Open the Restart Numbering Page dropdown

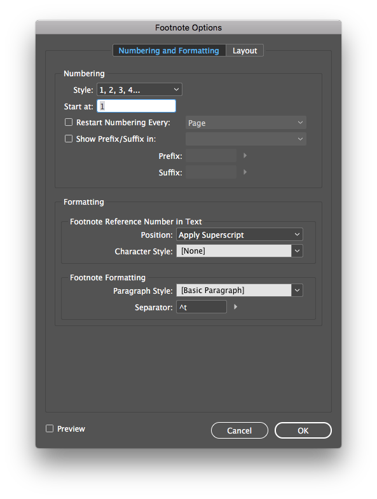click(246, 123)
